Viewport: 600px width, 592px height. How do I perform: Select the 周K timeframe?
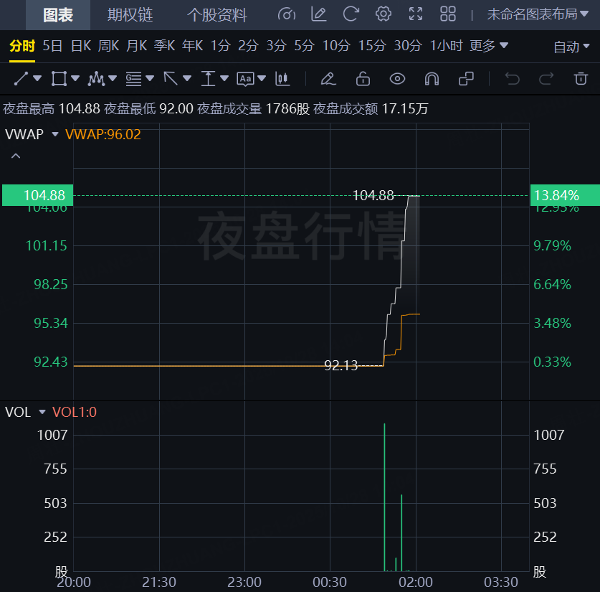pyautogui.click(x=109, y=46)
